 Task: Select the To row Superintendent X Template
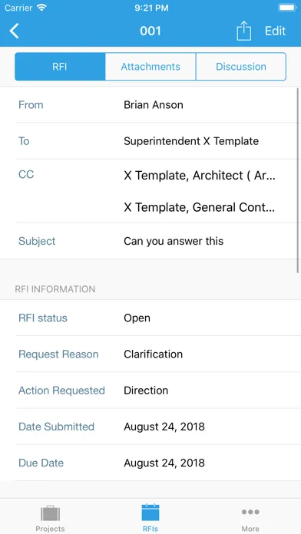[x=156, y=141]
